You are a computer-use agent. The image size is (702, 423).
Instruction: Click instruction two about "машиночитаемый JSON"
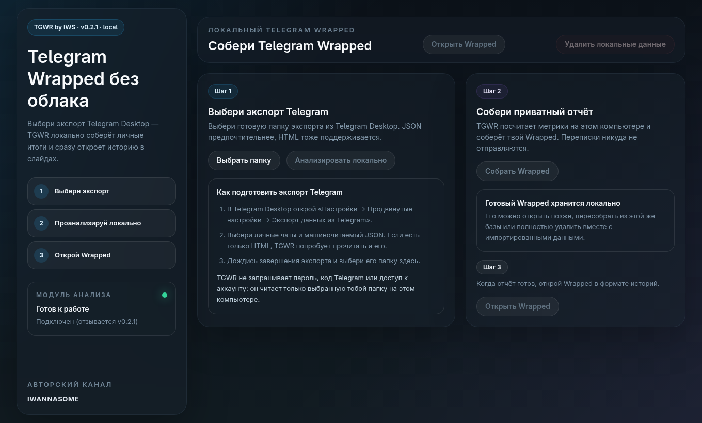(323, 240)
